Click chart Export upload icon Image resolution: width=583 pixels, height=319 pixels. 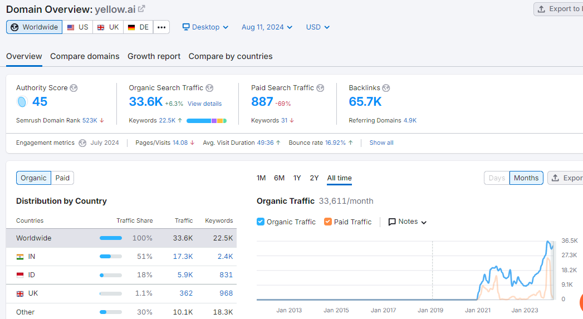coord(555,178)
